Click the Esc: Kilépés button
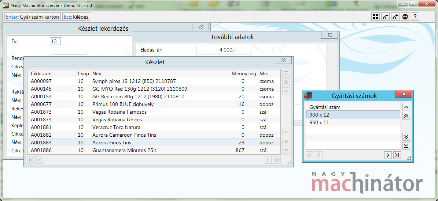 point(76,17)
